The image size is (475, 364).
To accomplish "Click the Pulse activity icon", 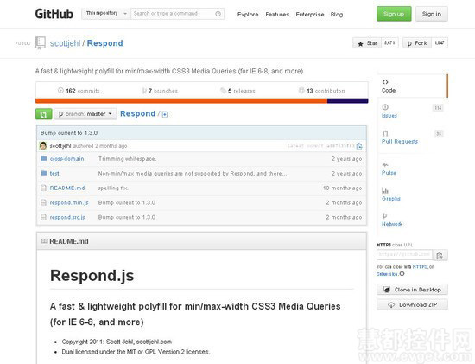I will (x=385, y=165).
